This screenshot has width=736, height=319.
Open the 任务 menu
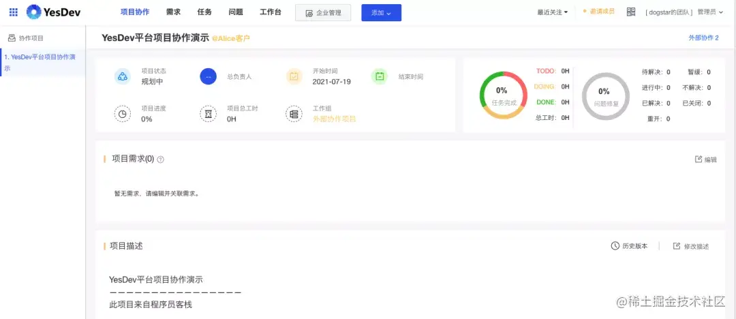(x=204, y=12)
